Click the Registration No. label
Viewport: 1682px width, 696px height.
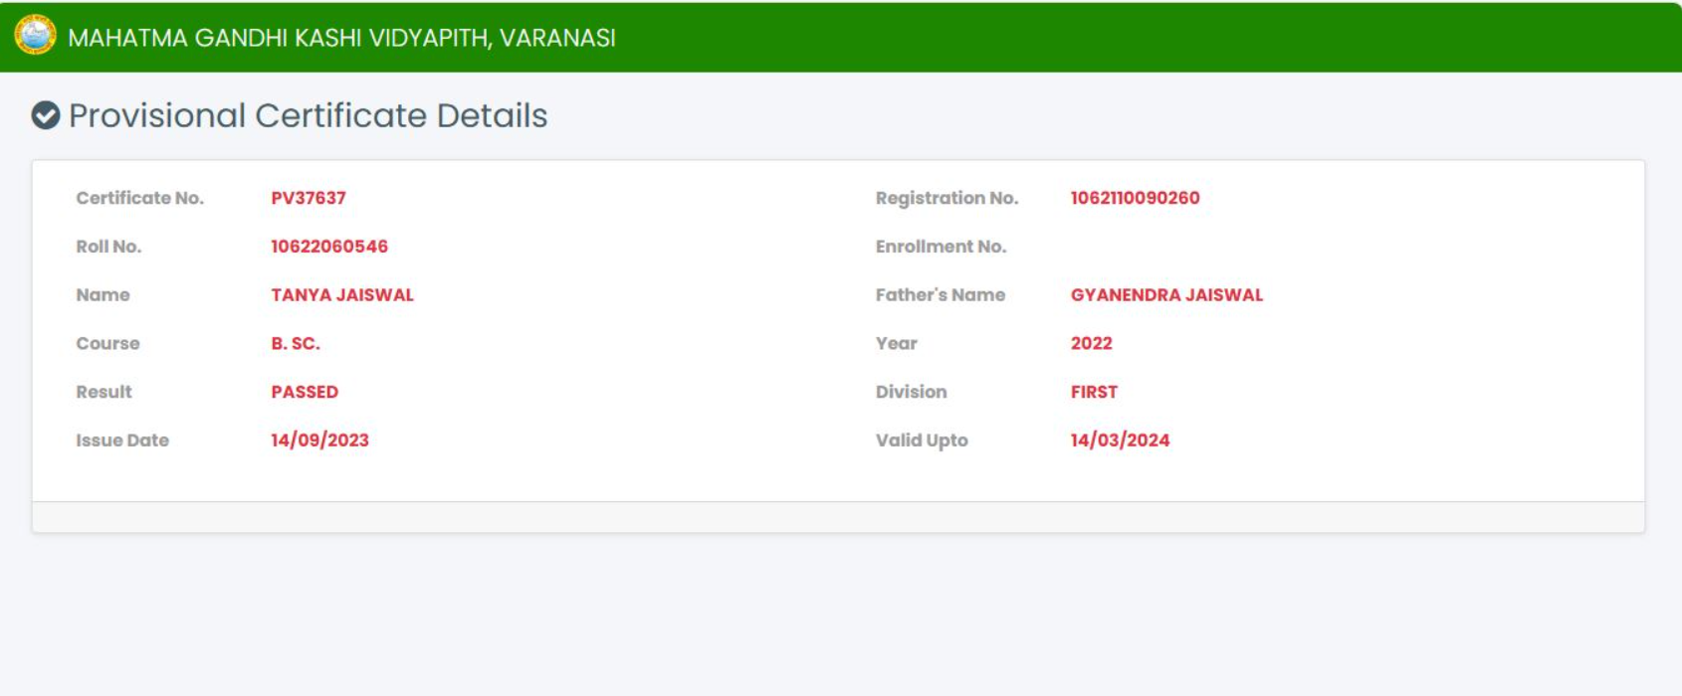point(946,198)
